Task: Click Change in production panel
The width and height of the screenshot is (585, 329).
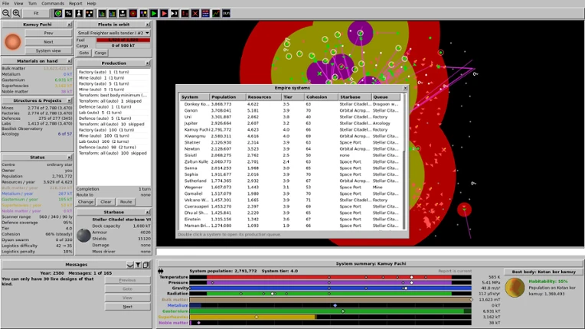Action: 86,201
